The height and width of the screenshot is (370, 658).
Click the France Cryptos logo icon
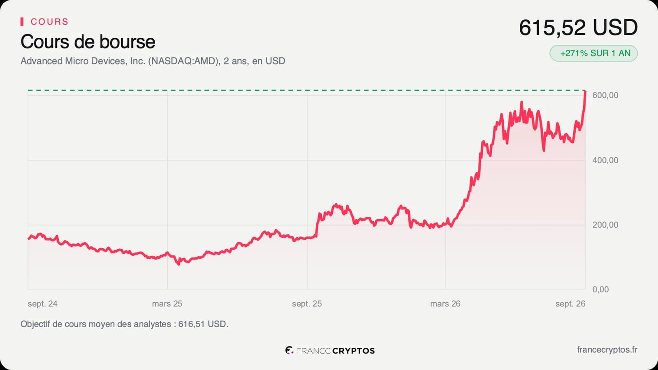point(289,350)
